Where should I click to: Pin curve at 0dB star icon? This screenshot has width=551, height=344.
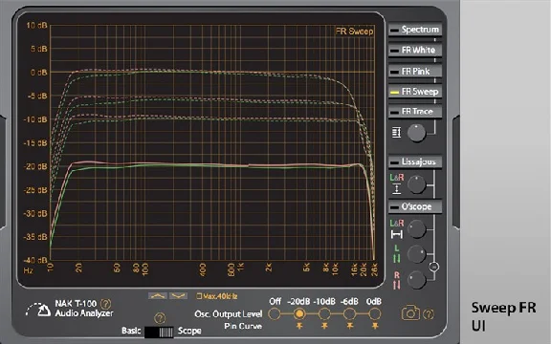[375, 326]
